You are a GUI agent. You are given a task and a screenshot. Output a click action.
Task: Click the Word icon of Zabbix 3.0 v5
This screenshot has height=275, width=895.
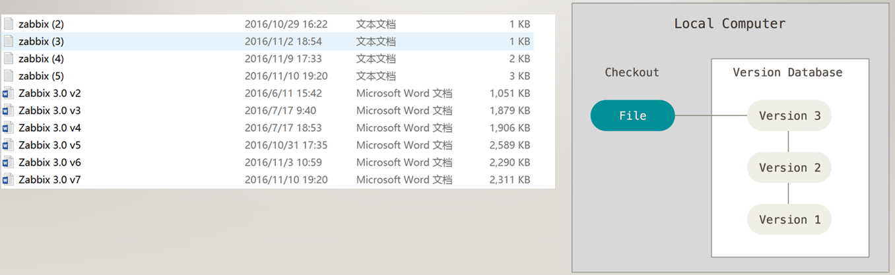tap(8, 144)
